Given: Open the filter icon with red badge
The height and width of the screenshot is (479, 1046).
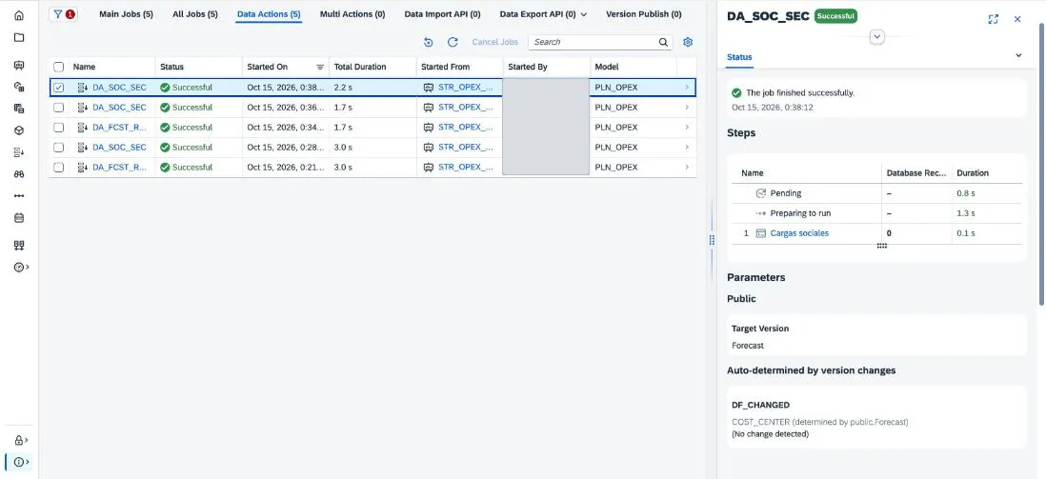Looking at the screenshot, I should (64, 14).
